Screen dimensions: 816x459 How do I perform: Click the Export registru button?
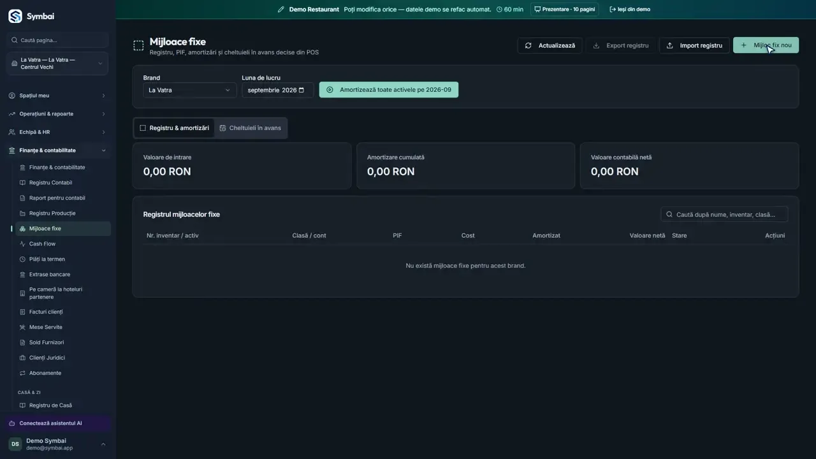(x=620, y=45)
